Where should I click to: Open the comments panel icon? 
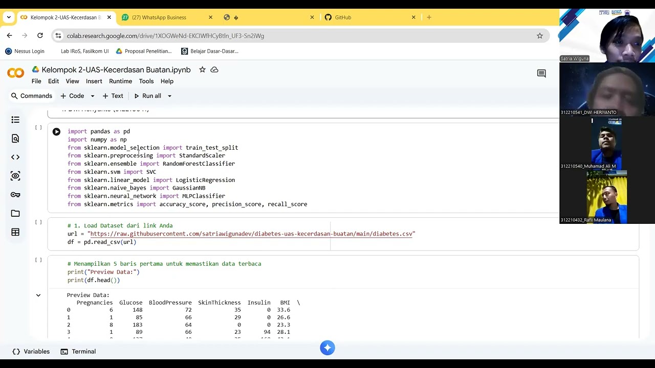[x=541, y=74]
